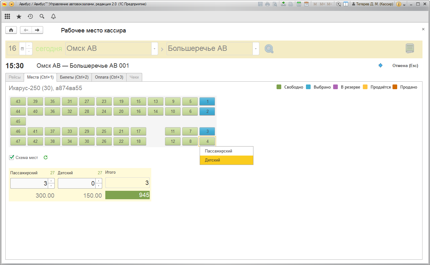
Task: Open the calculator in title toolbar
Action: pyautogui.click(x=299, y=4)
